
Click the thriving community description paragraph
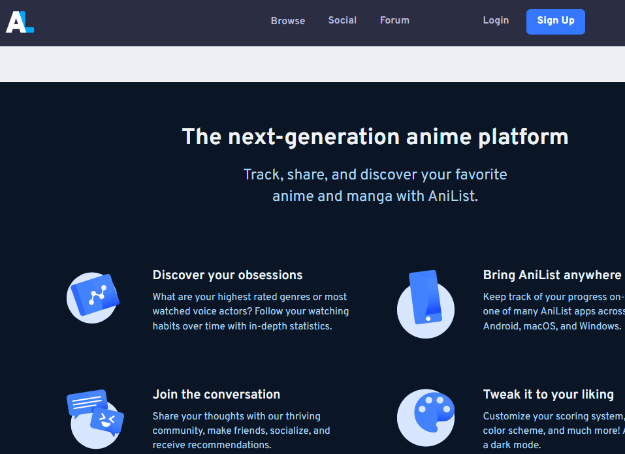pyautogui.click(x=241, y=431)
